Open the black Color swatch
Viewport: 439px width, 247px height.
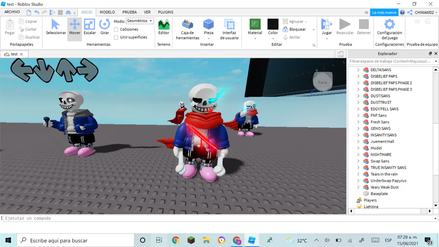coord(273,24)
